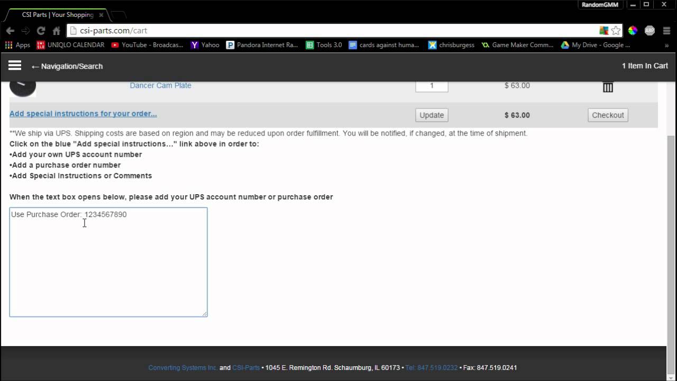
Task: Click the Checkout button
Action: pyautogui.click(x=608, y=115)
